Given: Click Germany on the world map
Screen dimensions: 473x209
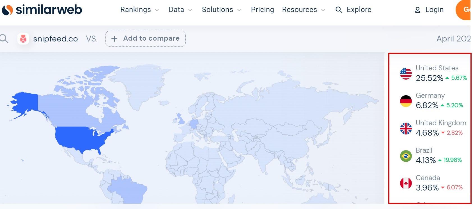Looking at the screenshot, I should click(x=194, y=123).
